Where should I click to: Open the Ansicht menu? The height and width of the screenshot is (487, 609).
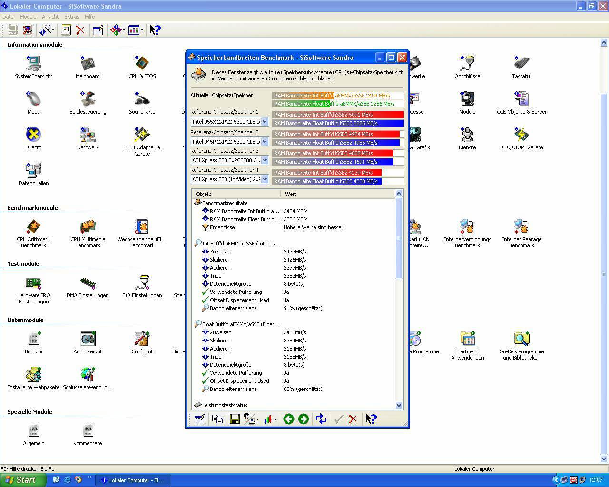click(x=50, y=17)
